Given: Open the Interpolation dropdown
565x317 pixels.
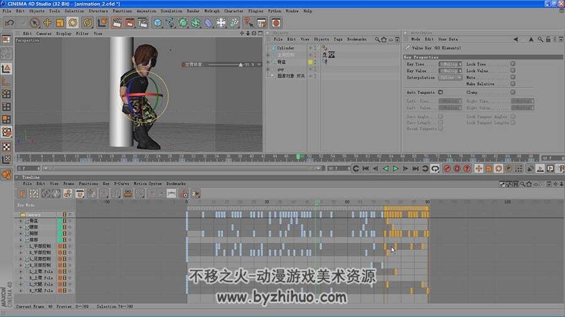Looking at the screenshot, I should [x=450, y=77].
